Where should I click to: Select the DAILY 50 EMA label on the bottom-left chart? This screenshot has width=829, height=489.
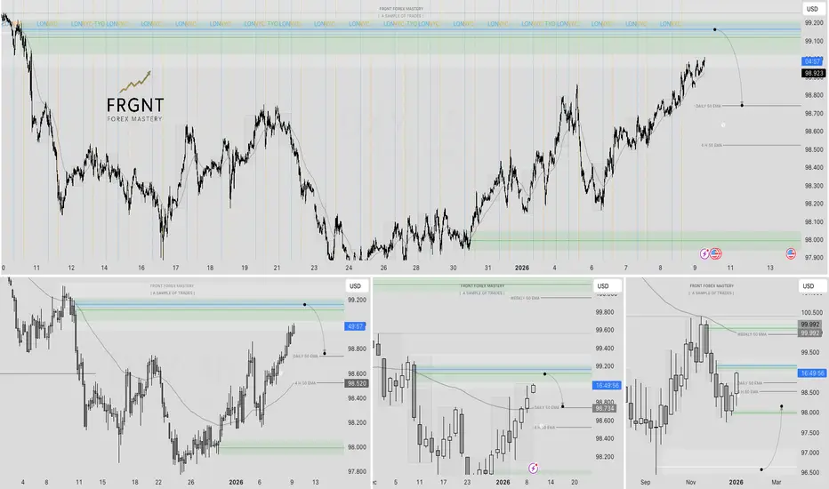click(306, 357)
